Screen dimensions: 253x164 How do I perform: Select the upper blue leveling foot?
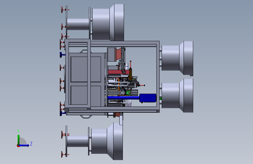pyautogui.click(x=62, y=55)
